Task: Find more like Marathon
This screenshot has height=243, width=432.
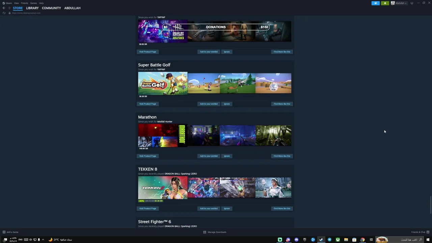Action: [x=282, y=156]
